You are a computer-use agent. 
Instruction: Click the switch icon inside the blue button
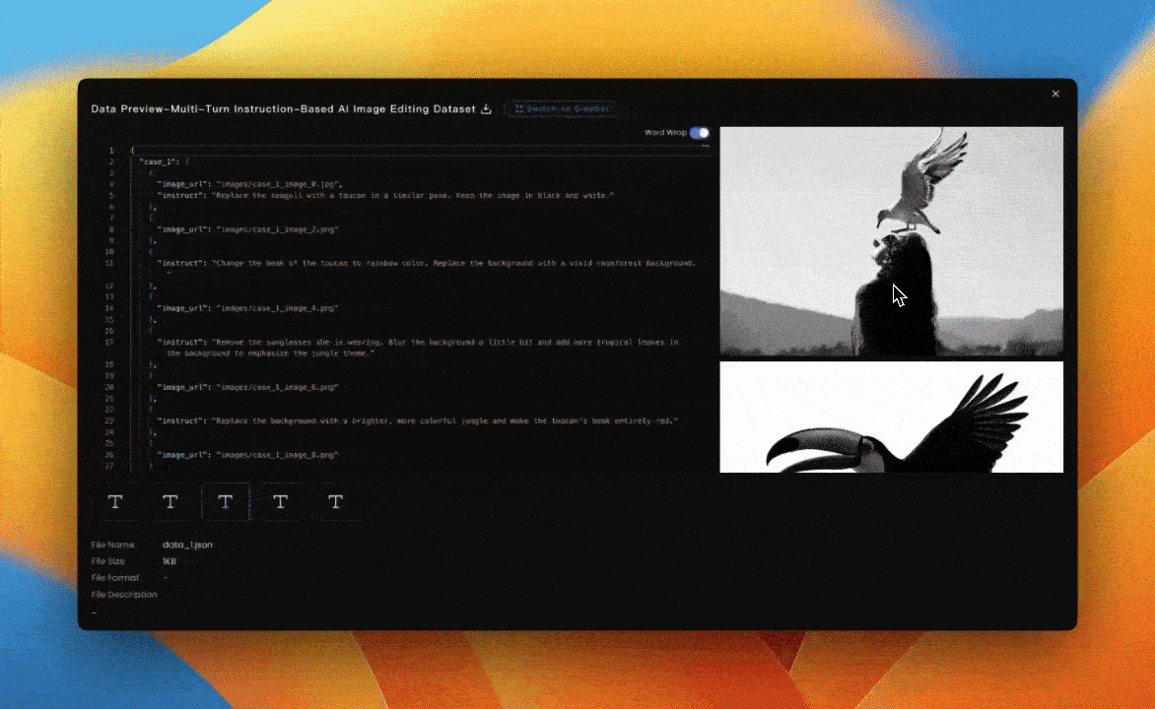[521, 109]
